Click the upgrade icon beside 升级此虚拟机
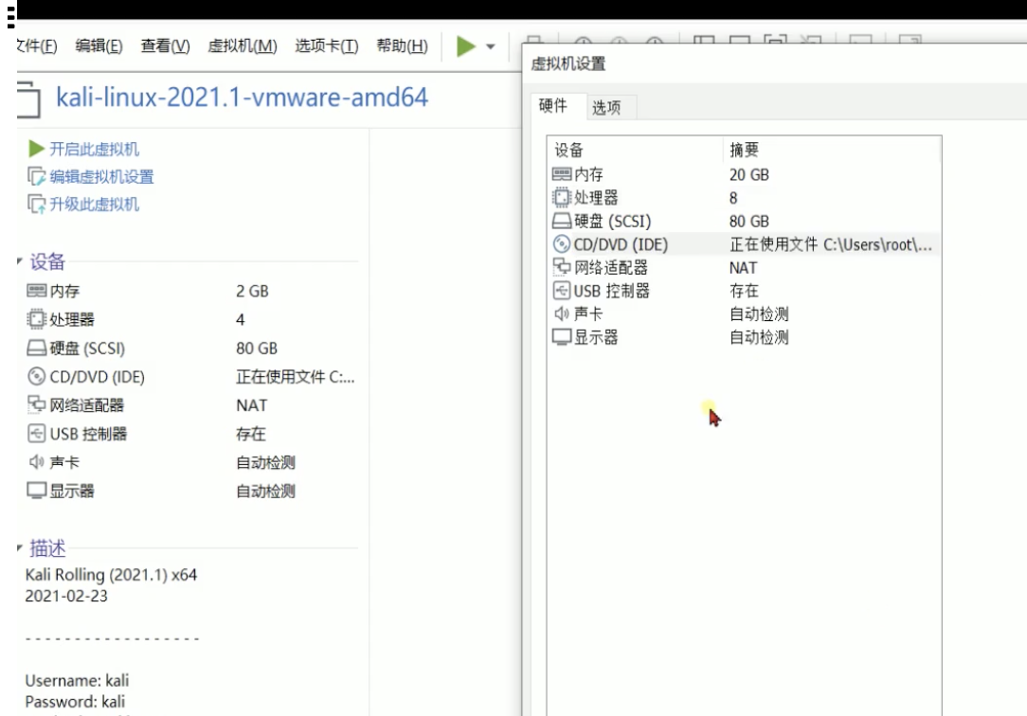Viewport: 1027px width, 716px height. [36, 205]
